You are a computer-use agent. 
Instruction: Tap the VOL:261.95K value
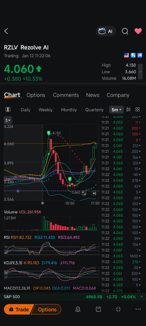point(30,212)
